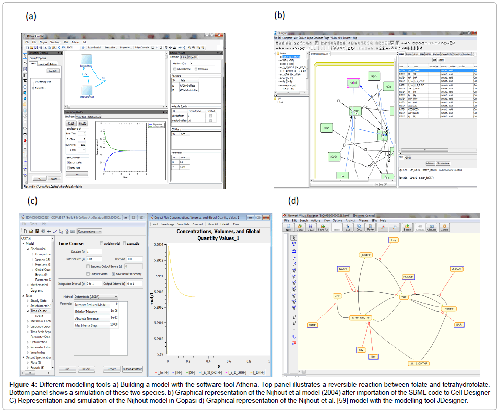Open Viewers icon in Network Visual Designer toolbar

(x=432, y=227)
